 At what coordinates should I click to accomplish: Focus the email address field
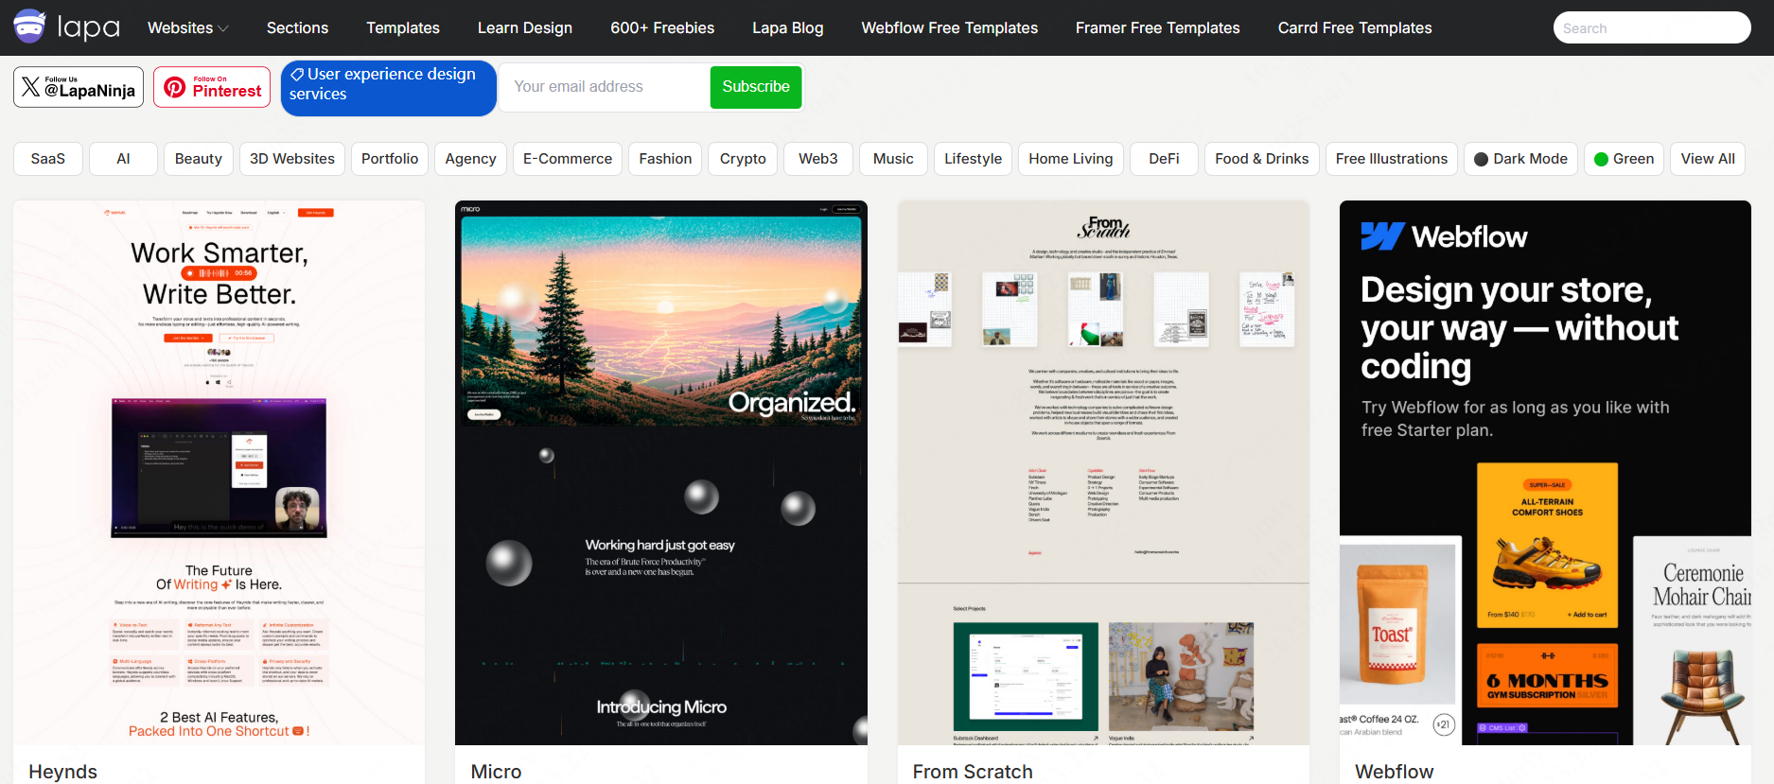tap(606, 87)
